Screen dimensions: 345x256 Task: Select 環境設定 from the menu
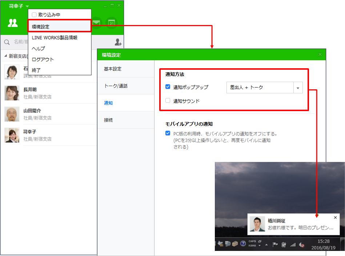point(59,27)
